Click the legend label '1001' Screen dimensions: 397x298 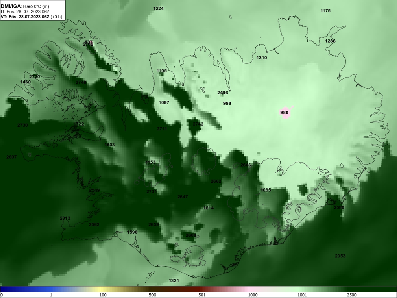(x=302, y=295)
